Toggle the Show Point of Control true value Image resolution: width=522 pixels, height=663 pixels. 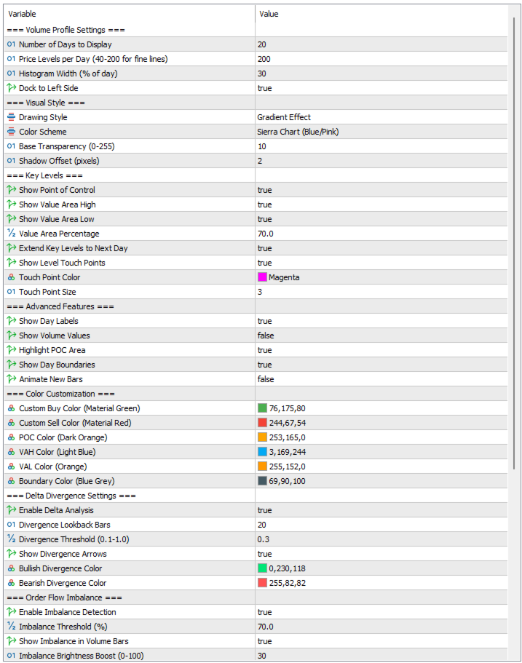pos(264,190)
